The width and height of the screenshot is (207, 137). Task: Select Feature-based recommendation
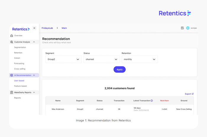click(x=20, y=86)
